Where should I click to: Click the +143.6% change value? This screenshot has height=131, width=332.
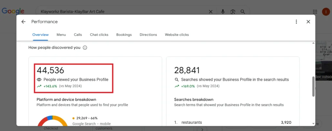tap(50, 86)
